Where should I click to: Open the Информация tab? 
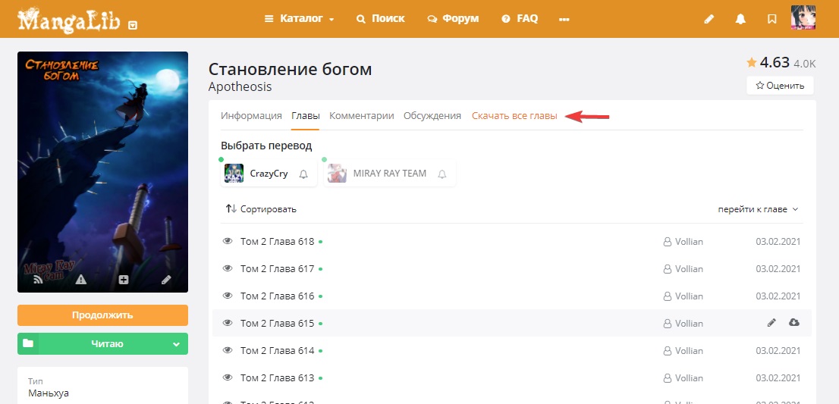[251, 116]
